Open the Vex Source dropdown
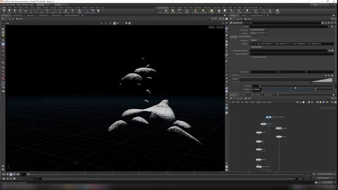Screen dimensions: 338x190 [256, 41]
